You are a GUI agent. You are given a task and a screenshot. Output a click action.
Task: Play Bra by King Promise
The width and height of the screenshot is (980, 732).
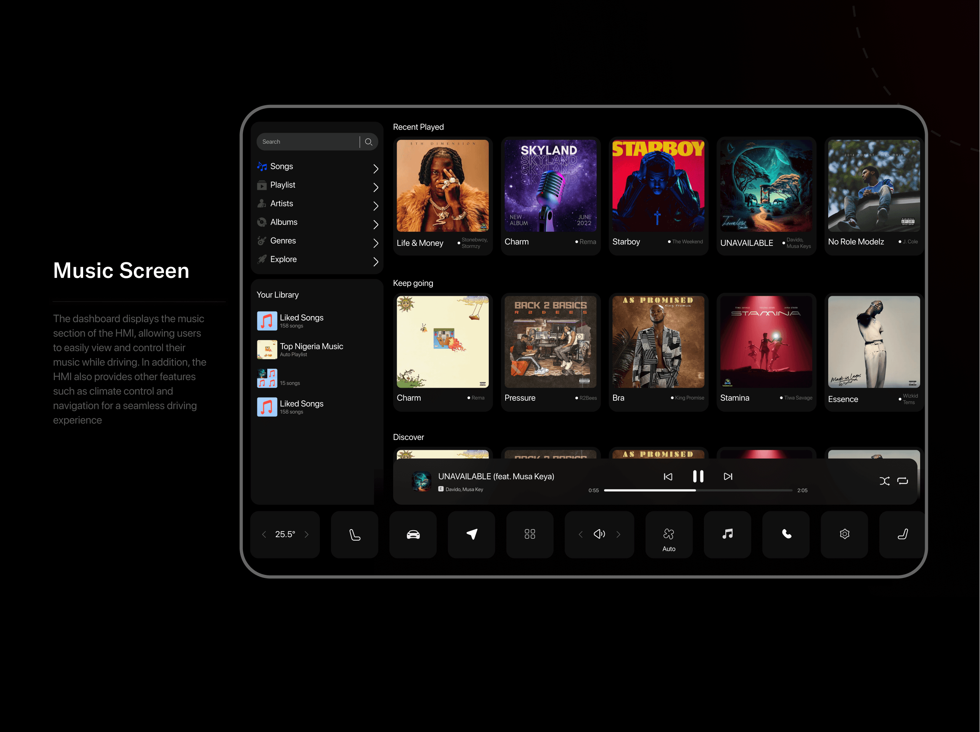[x=659, y=352]
